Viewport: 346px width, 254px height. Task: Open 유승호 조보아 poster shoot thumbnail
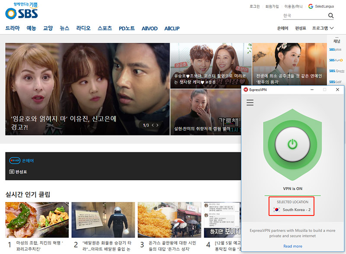click(211, 66)
